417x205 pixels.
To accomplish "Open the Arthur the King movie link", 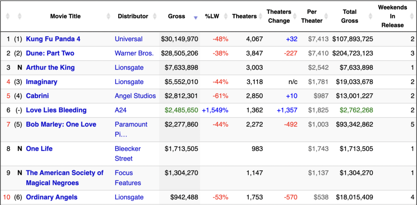I will pos(50,68).
